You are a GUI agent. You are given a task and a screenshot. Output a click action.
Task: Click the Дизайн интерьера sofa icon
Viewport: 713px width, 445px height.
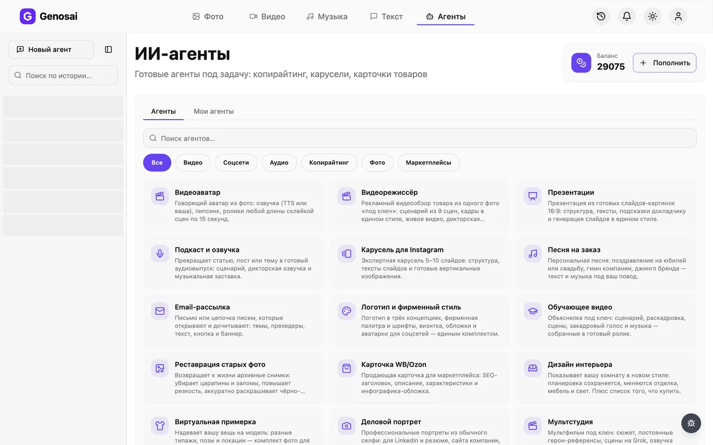coord(533,368)
